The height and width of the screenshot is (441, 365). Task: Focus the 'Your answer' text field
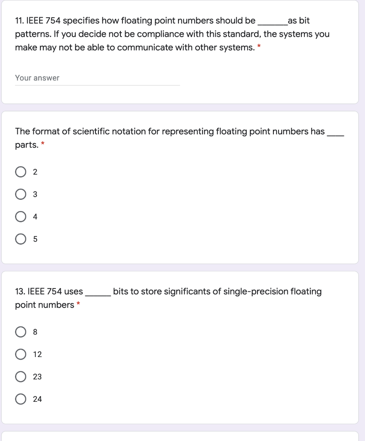(x=97, y=78)
